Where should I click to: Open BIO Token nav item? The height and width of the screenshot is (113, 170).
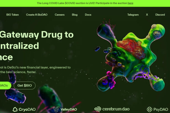click(x=12, y=15)
